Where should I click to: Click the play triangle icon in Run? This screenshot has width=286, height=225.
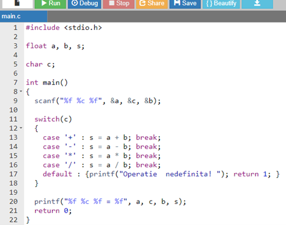tap(44, 3)
